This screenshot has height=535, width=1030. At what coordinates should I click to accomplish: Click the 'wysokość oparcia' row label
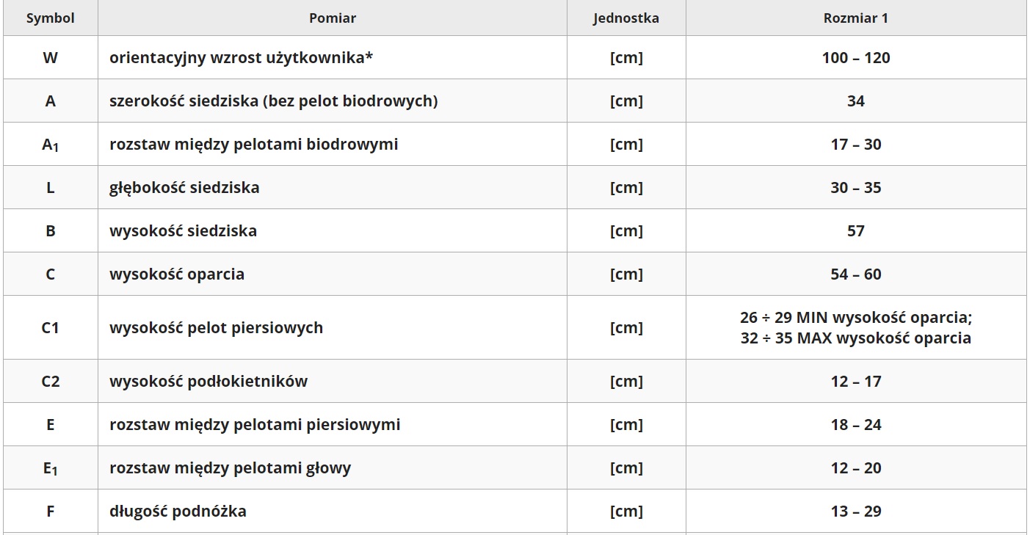[x=177, y=274]
